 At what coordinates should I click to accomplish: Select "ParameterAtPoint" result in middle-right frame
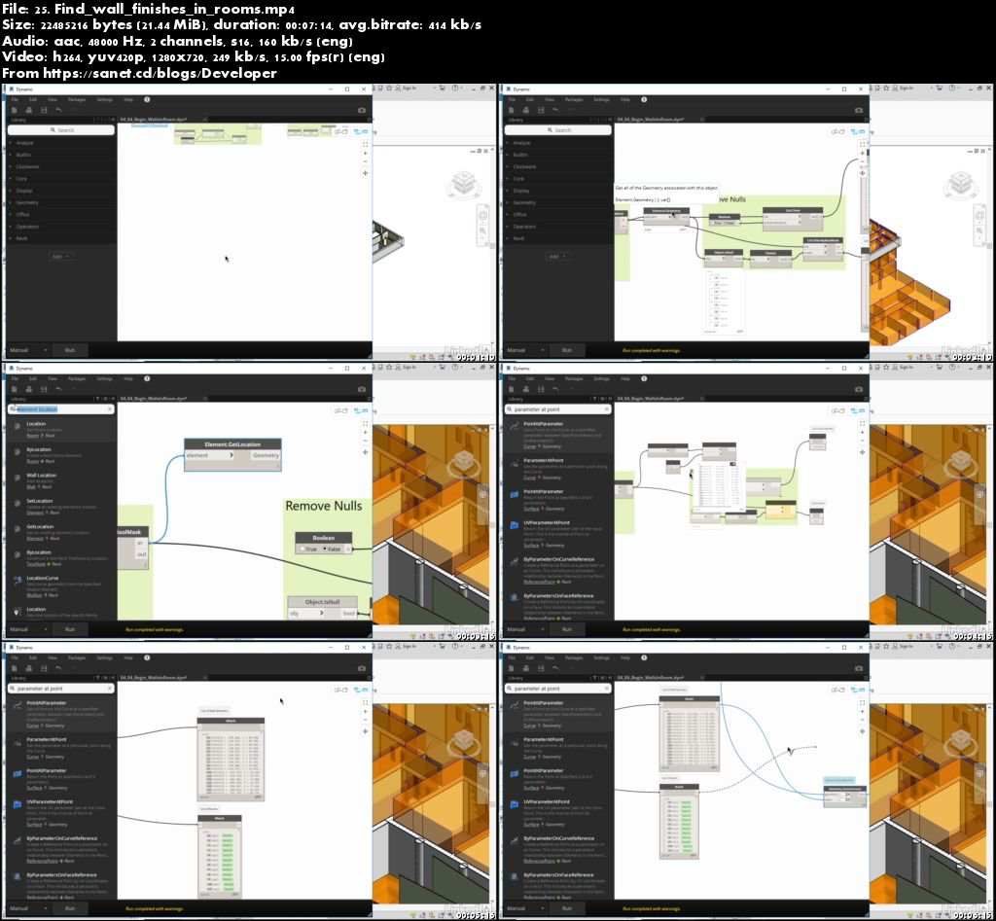[544, 460]
